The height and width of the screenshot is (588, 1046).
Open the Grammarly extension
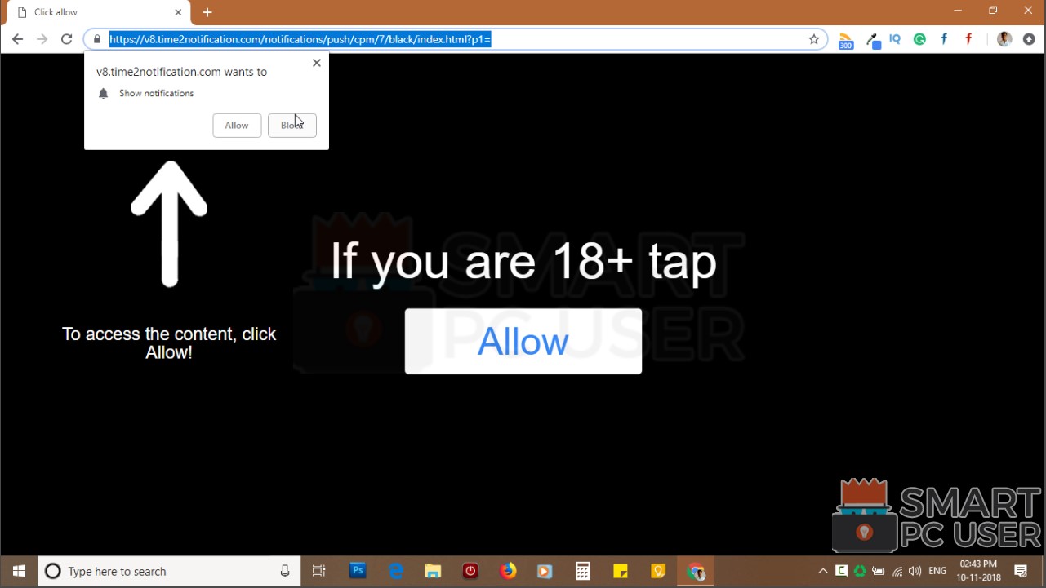920,39
